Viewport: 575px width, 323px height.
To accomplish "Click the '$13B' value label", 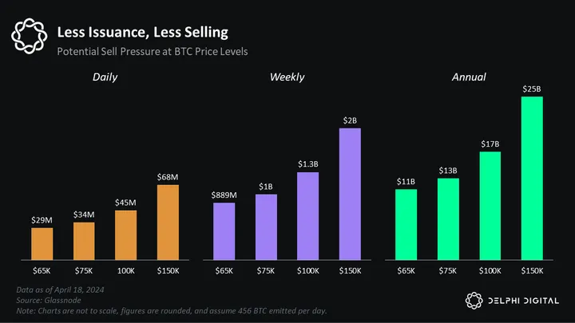I will pos(448,170).
